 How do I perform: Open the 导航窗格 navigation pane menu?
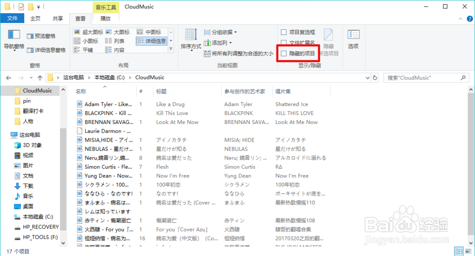tap(14, 41)
